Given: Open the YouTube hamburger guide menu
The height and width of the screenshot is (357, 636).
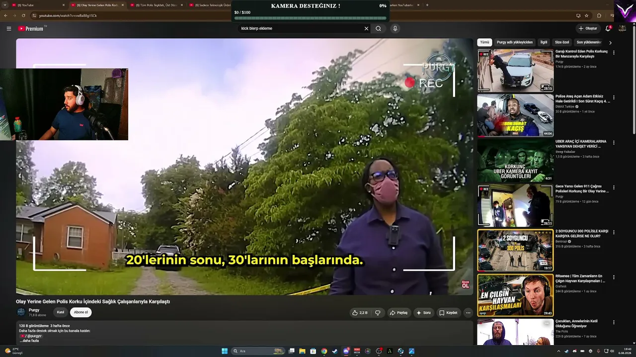Looking at the screenshot, I should pyautogui.click(x=9, y=28).
